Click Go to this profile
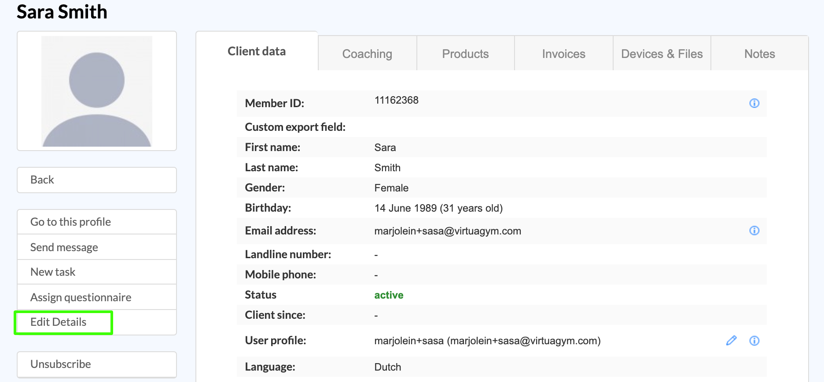The image size is (824, 382). coord(97,222)
